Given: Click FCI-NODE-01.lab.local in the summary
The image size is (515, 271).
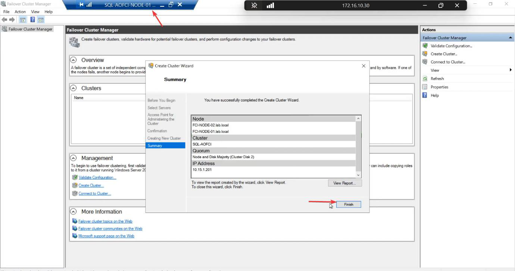Looking at the screenshot, I should (210, 131).
